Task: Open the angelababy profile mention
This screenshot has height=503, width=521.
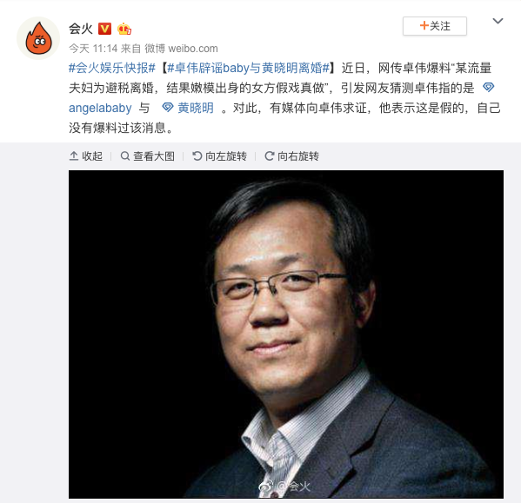Action: (100, 108)
